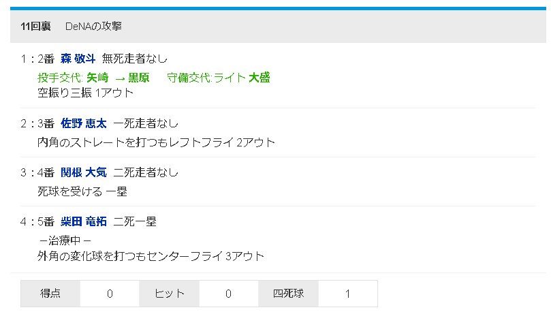Image resolution: width=551 pixels, height=312 pixels.
Task: Click the 四死球 value of 1
Action: [348, 294]
